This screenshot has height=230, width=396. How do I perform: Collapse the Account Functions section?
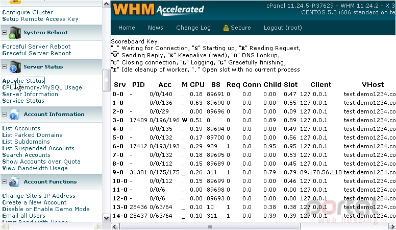4,182
